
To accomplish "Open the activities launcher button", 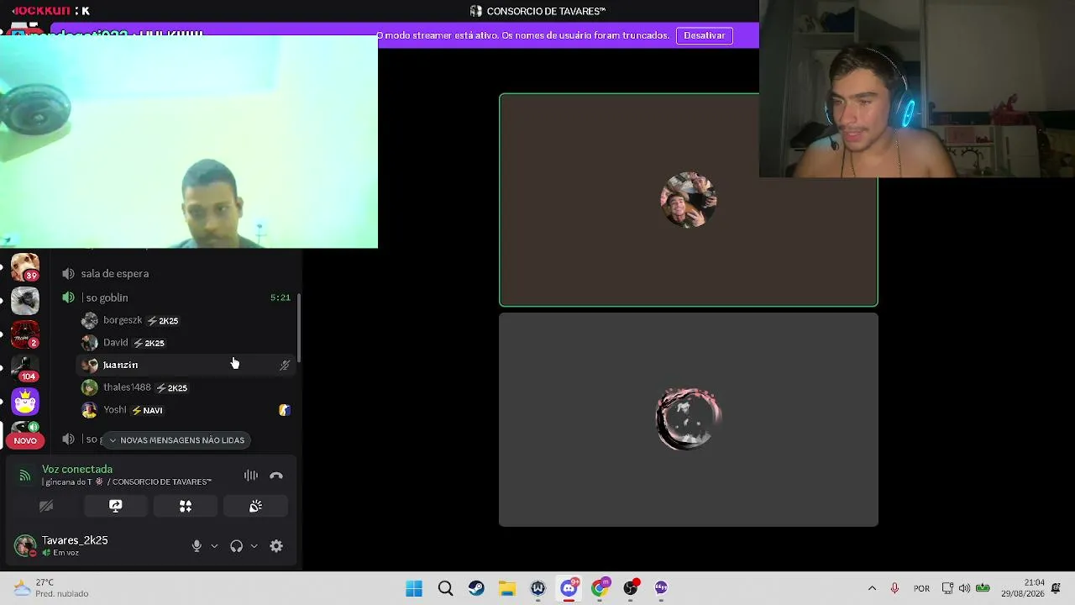I will (186, 506).
